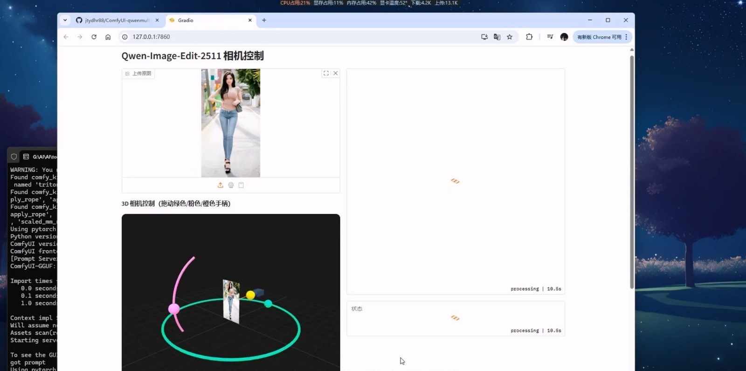
Task: Click the teal handle on the green ring
Action: 268,304
